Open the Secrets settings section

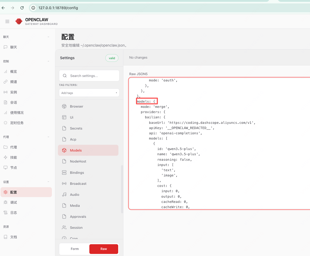pos(88,129)
